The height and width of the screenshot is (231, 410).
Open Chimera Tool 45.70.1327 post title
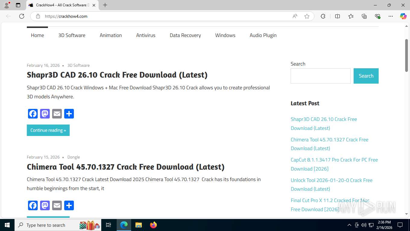[x=125, y=167]
